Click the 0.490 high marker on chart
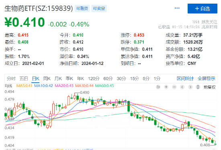 (84, 93)
